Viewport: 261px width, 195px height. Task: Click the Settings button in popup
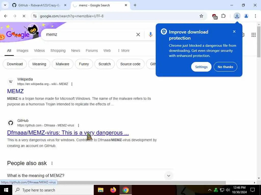[201, 67]
